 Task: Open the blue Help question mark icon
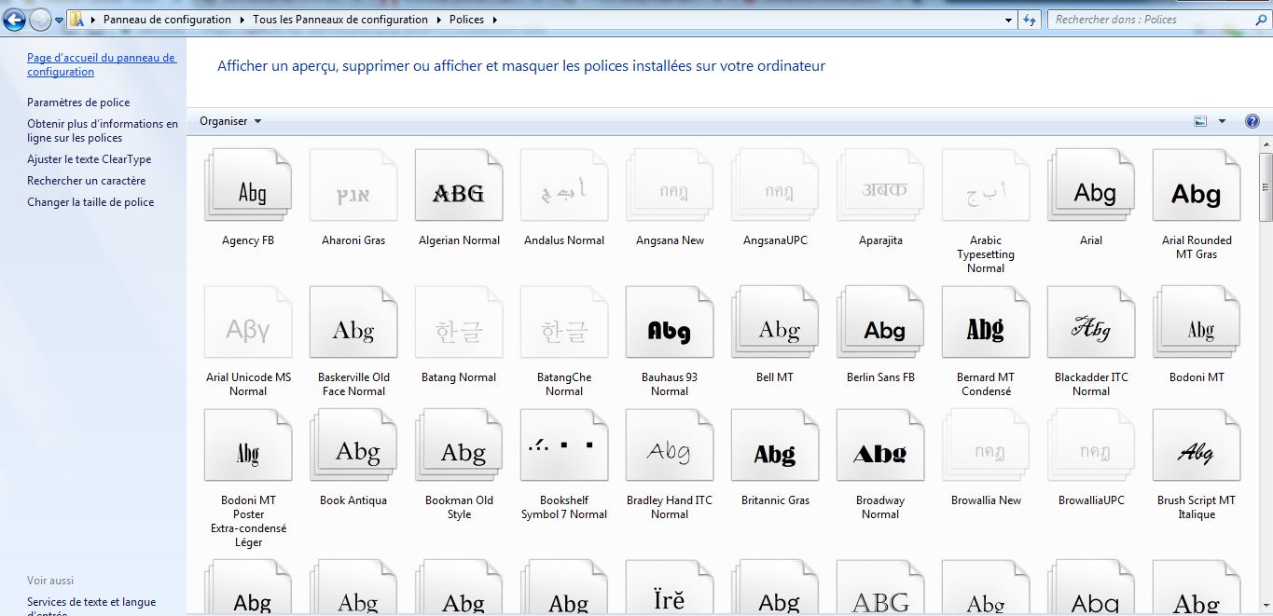tap(1252, 121)
